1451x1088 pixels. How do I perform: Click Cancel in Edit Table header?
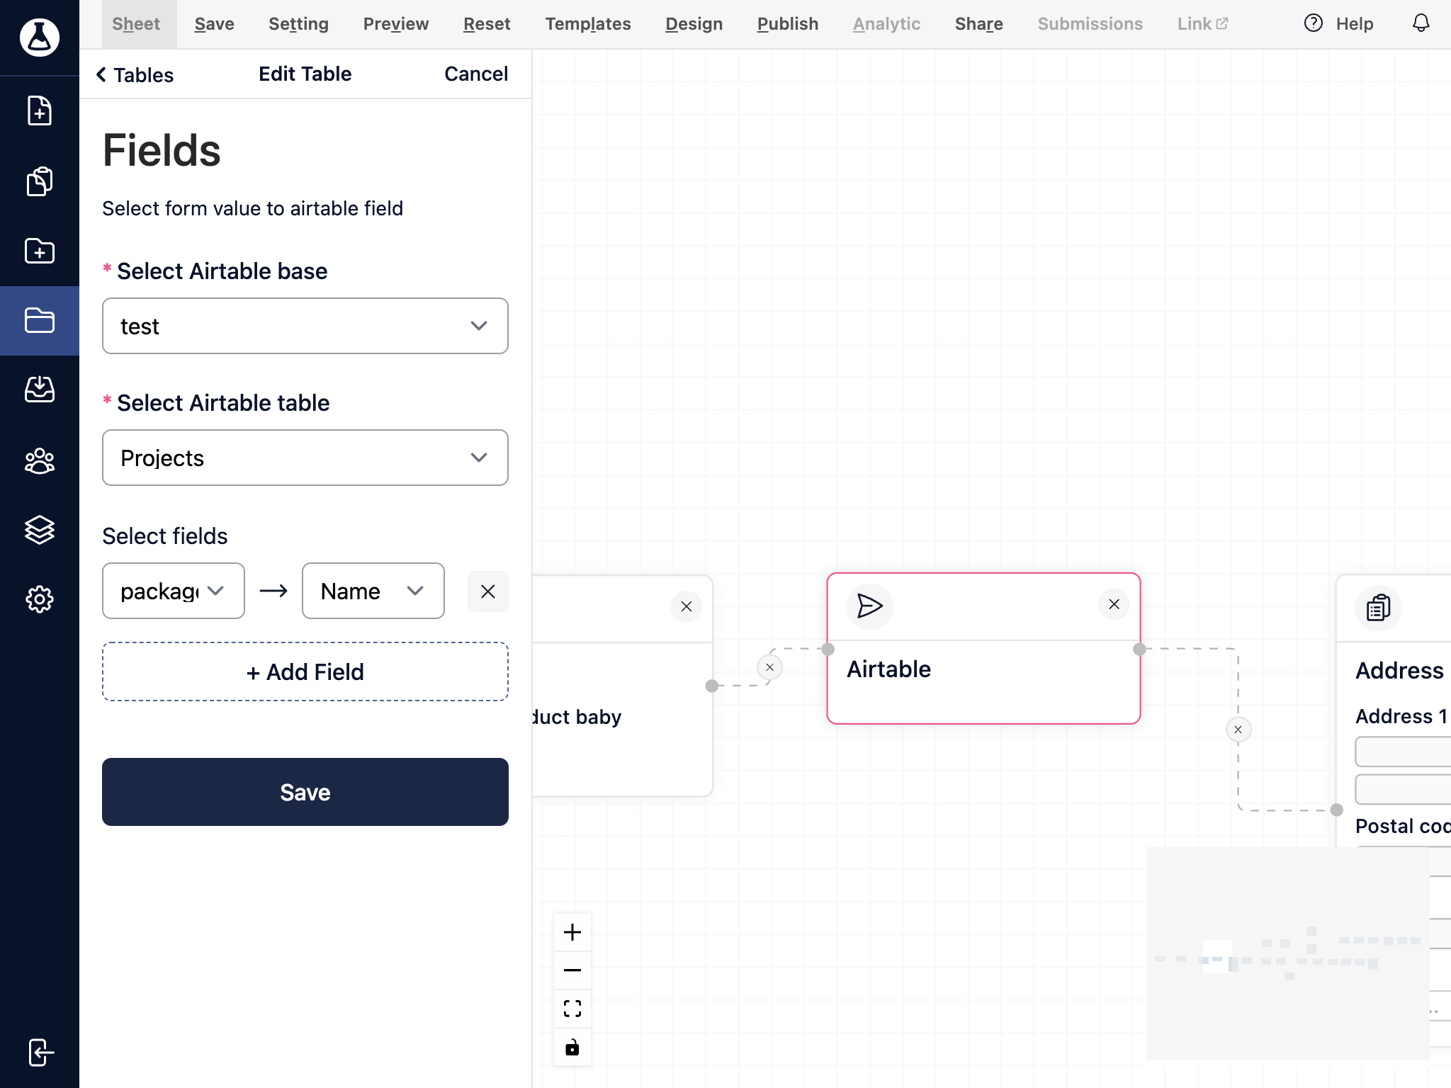tap(476, 74)
